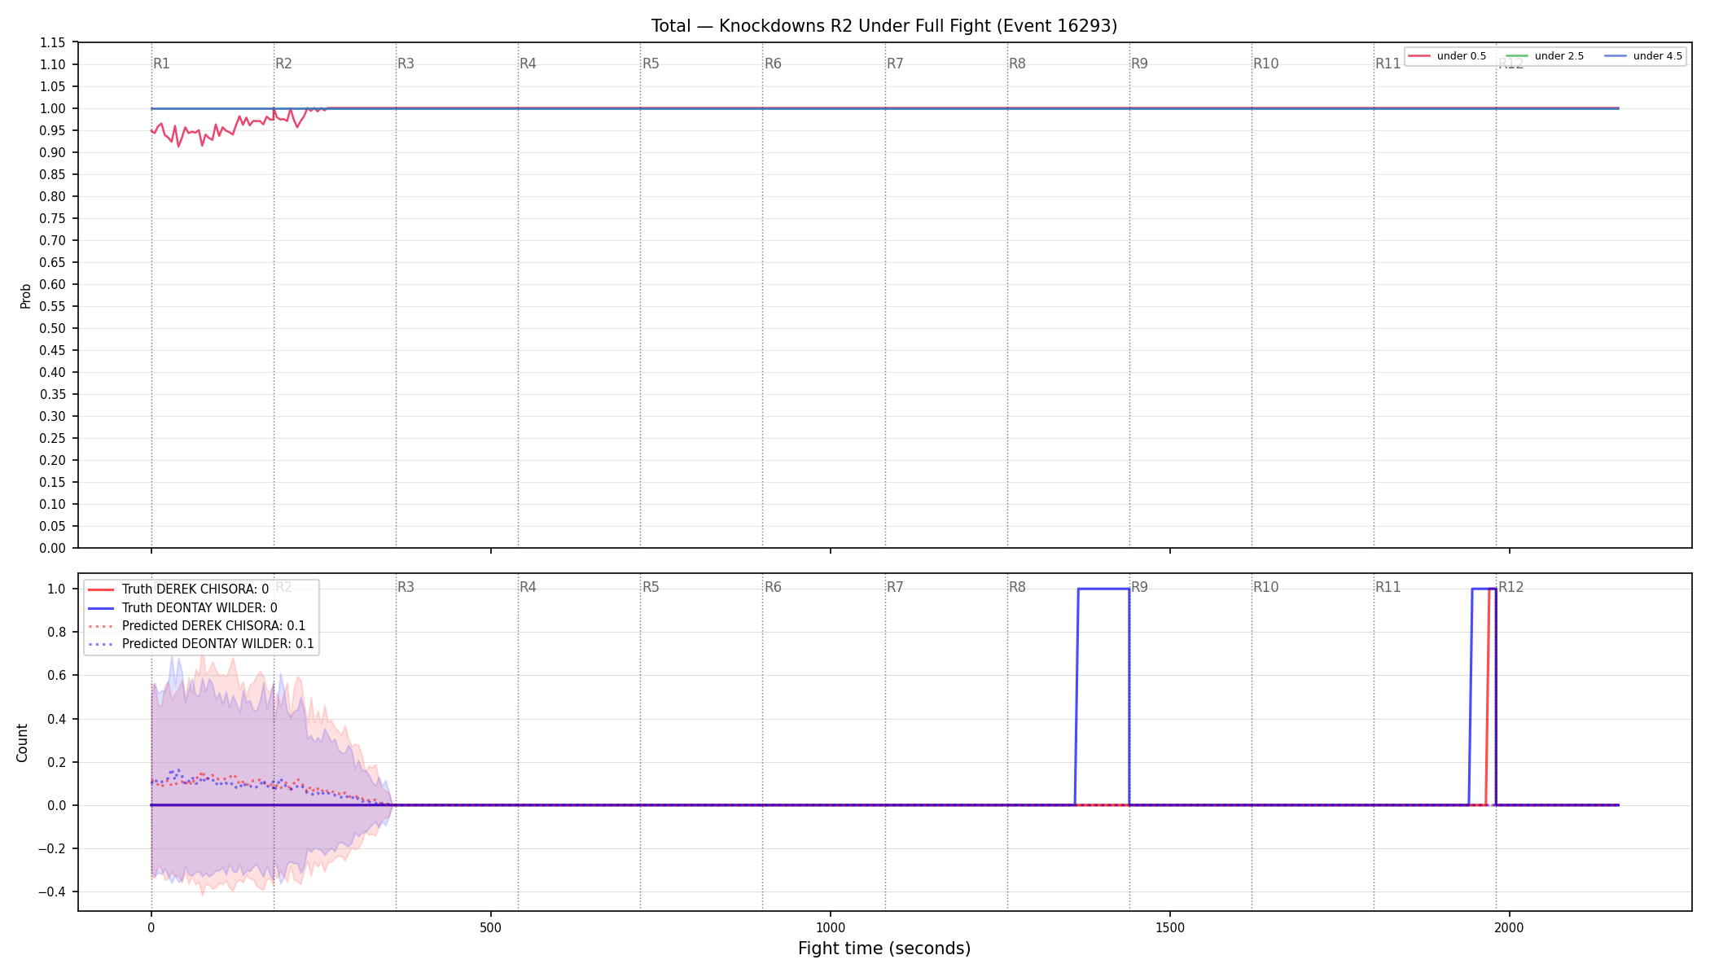Click the R10 round label in the Count chart
The image size is (1710, 977).
pyautogui.click(x=1265, y=587)
